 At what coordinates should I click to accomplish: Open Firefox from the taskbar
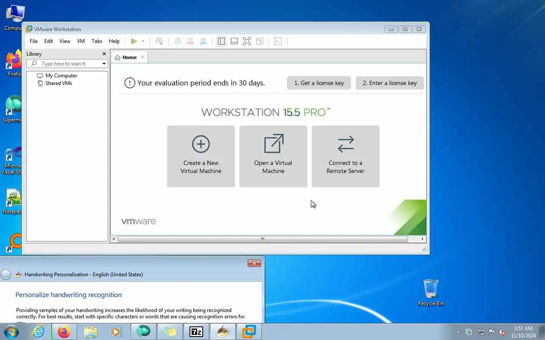(64, 331)
